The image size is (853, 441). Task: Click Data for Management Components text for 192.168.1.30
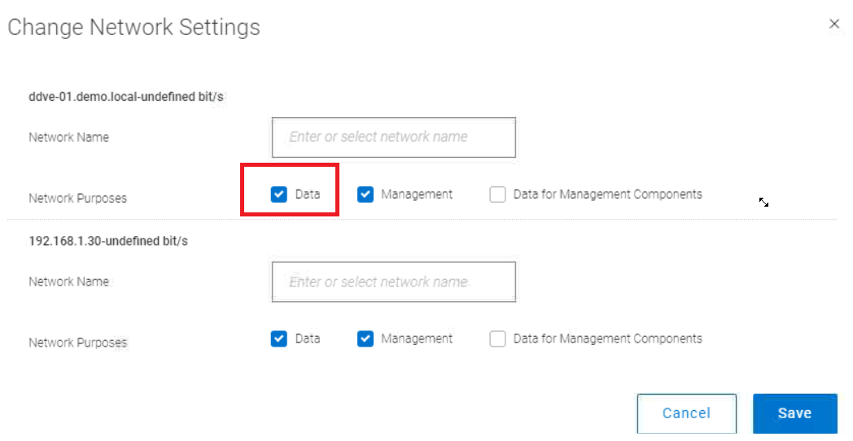pos(607,338)
